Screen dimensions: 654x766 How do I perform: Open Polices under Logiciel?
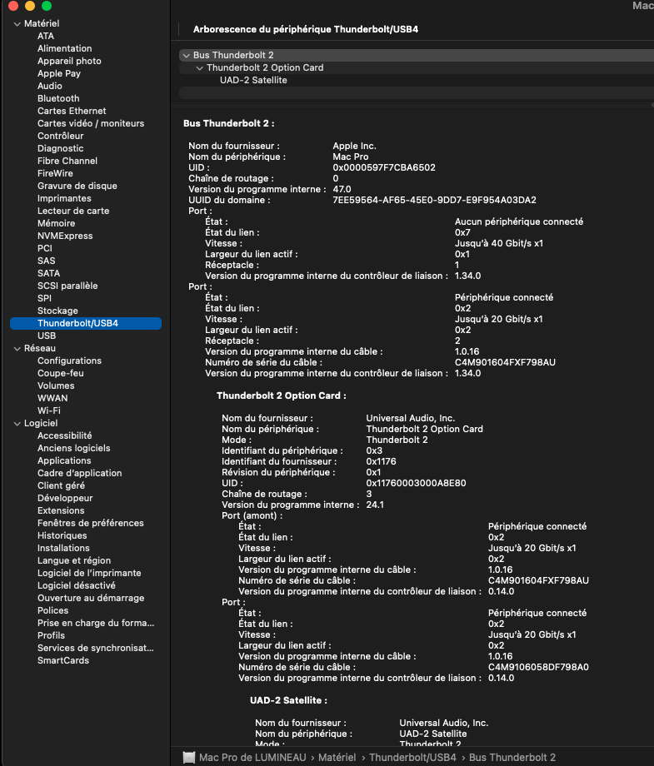click(52, 610)
